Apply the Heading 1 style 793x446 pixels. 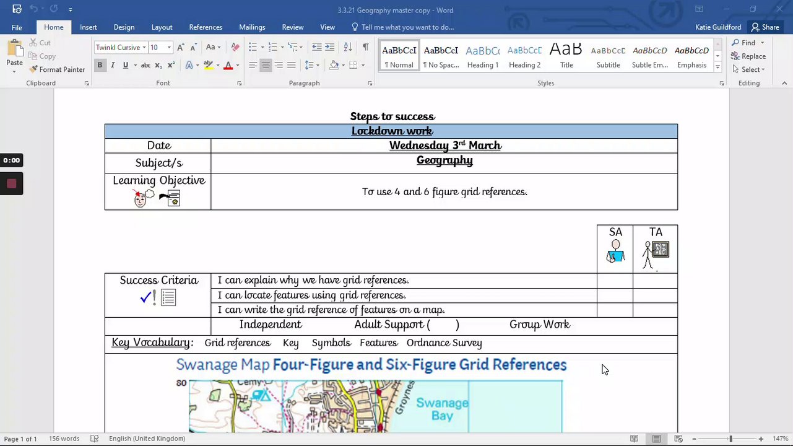[483, 56]
